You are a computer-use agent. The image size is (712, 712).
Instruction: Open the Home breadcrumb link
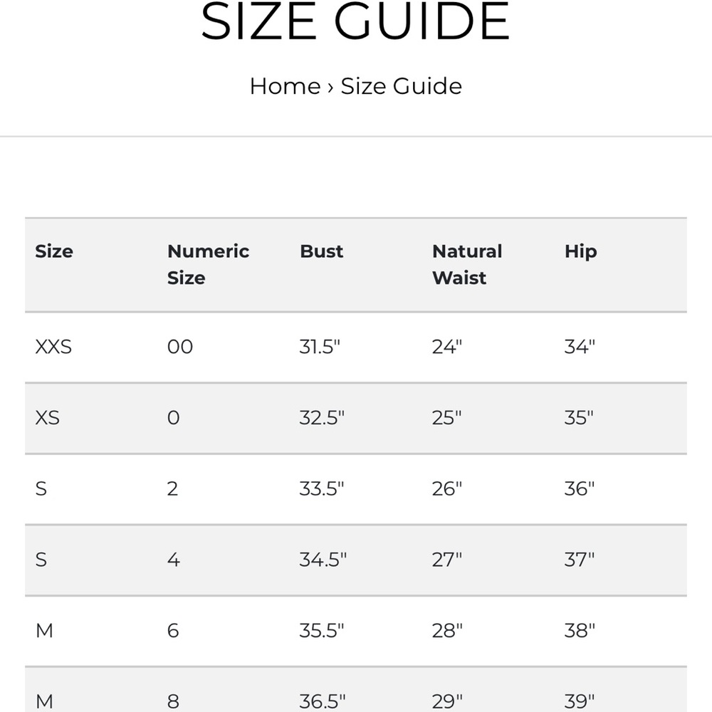(286, 86)
